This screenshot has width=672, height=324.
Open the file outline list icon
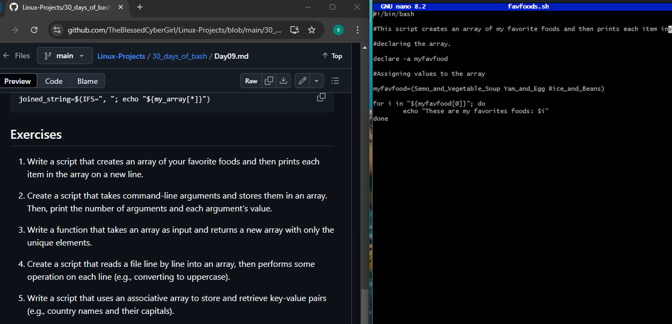click(x=335, y=81)
